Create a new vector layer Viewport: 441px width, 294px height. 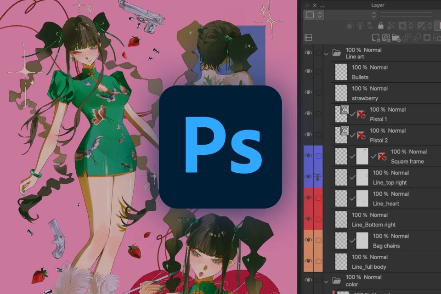(x=386, y=38)
